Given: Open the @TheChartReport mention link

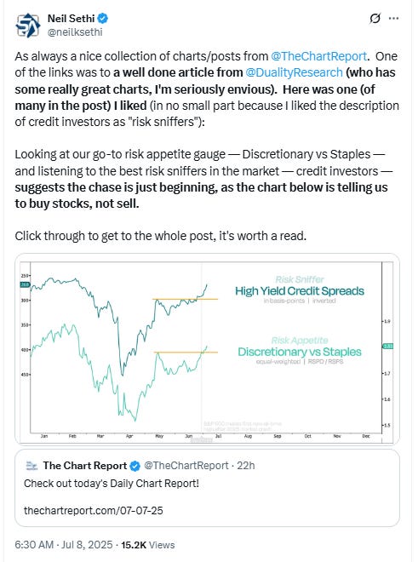Looking at the screenshot, I should 318,56.
